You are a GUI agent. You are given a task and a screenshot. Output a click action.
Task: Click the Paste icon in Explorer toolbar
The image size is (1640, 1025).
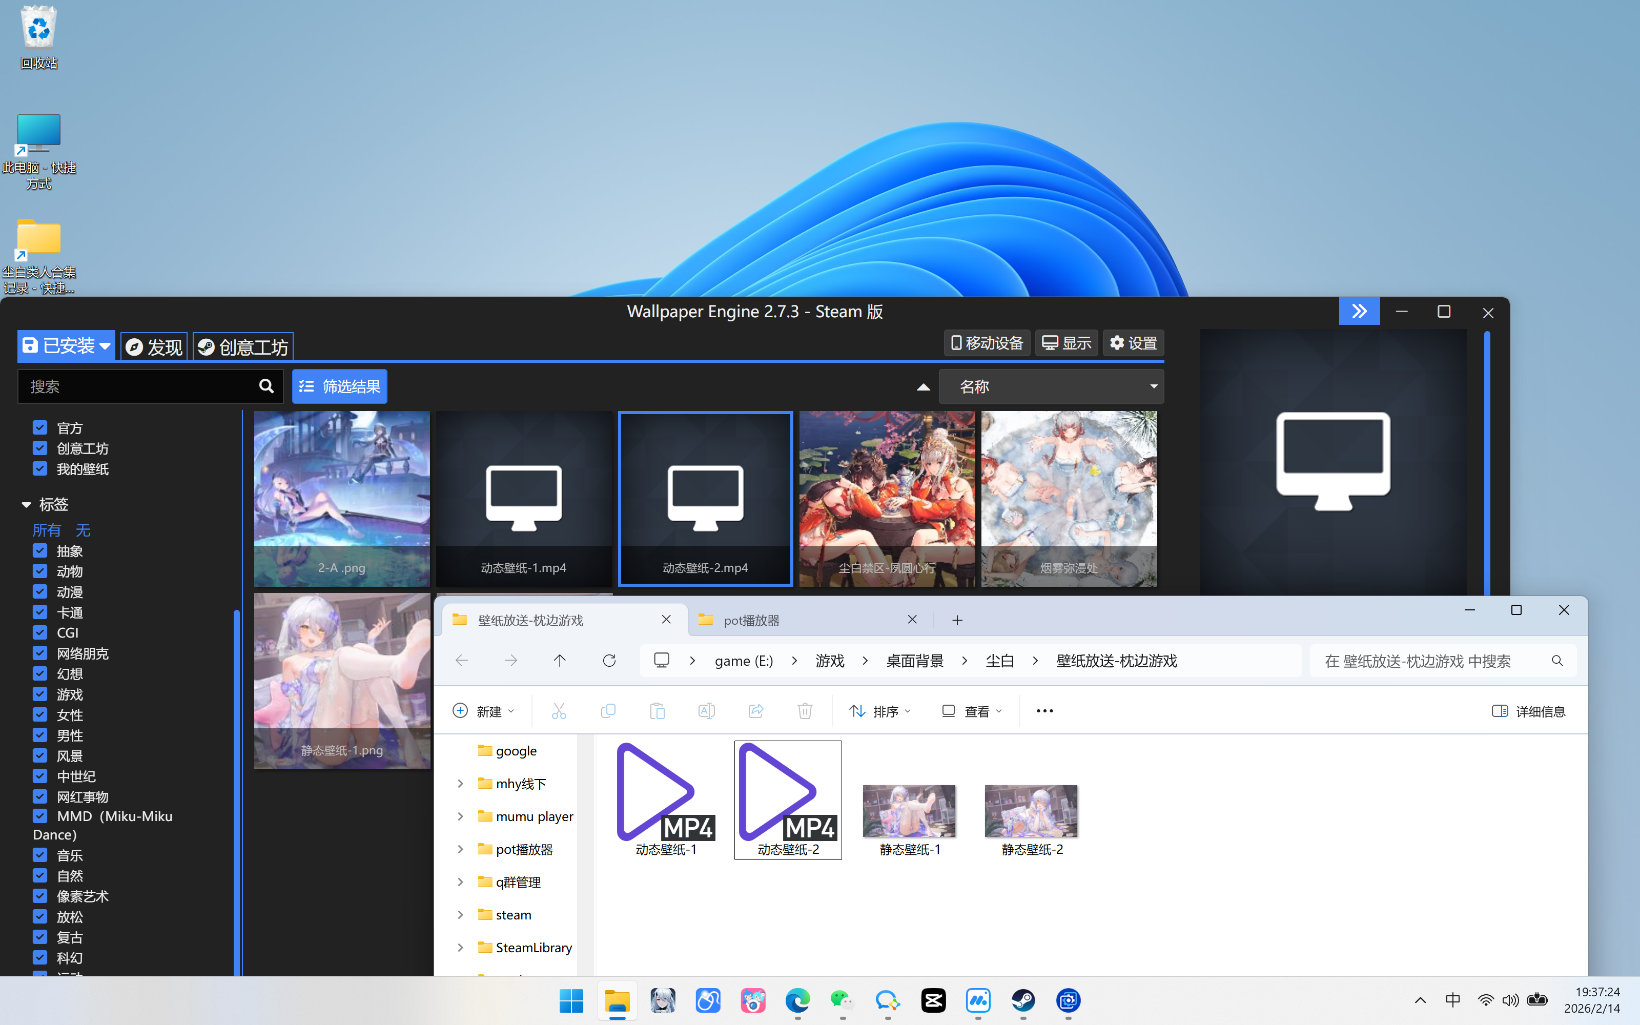coord(658,711)
